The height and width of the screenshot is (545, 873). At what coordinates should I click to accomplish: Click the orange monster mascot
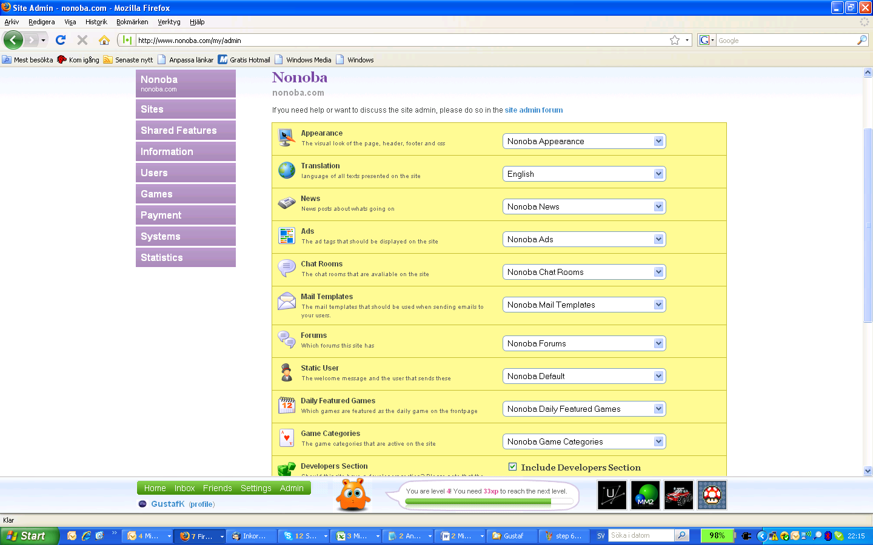tap(353, 495)
